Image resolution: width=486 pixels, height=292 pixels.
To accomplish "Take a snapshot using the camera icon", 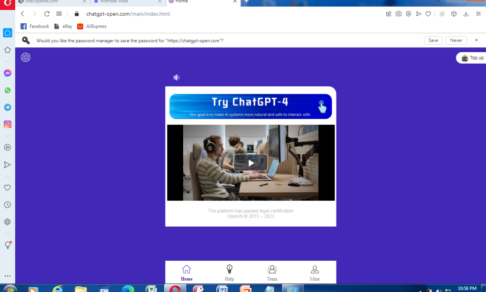I will (399, 14).
